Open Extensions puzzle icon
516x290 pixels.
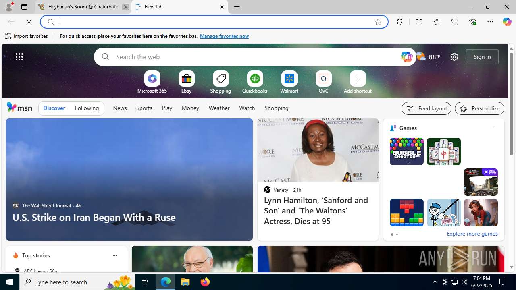point(399,22)
